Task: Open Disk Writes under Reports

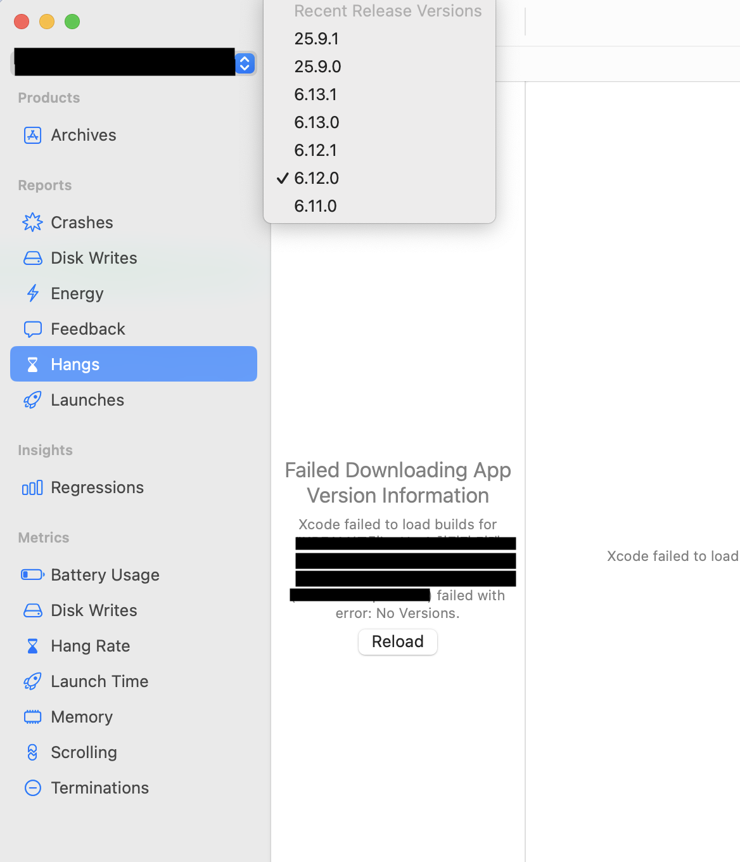Action: 134,258
